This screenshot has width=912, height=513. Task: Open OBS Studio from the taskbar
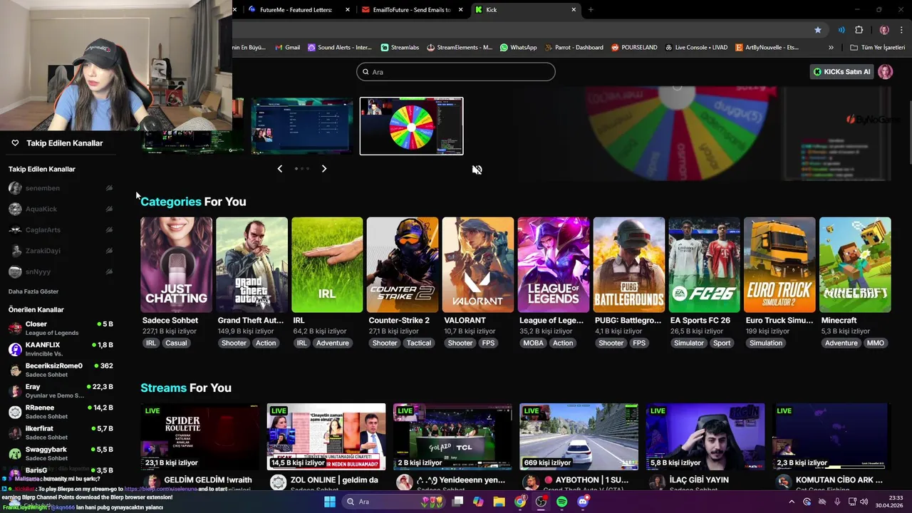[541, 502]
